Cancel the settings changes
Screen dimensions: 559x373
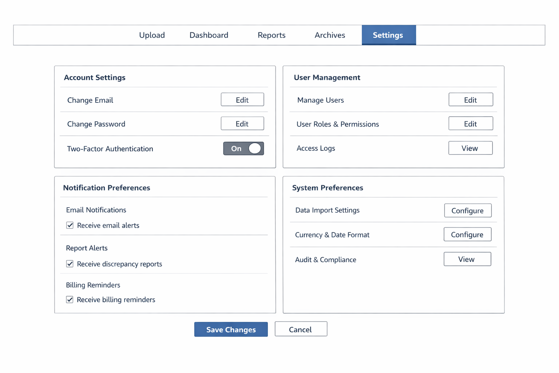[x=301, y=329]
